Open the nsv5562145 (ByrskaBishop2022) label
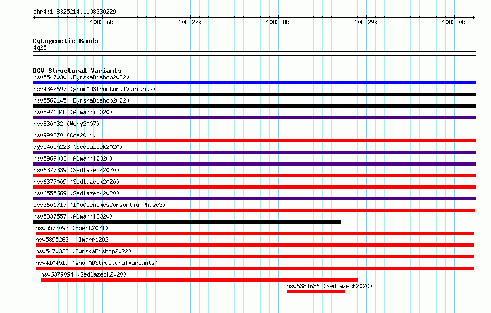Image resolution: width=491 pixels, height=313 pixels. pos(81,100)
